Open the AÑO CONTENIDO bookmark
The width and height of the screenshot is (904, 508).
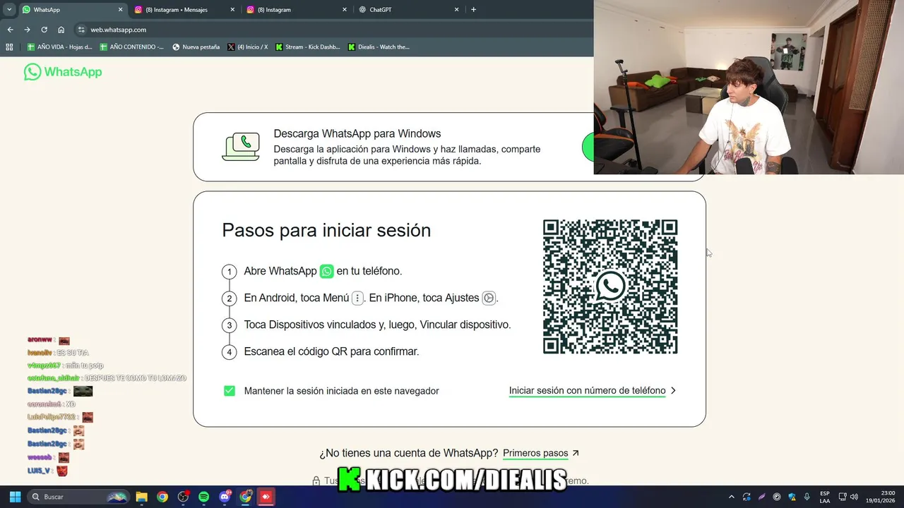131,47
